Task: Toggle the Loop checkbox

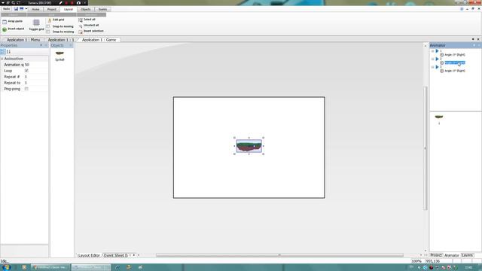Action: [x=26, y=71]
